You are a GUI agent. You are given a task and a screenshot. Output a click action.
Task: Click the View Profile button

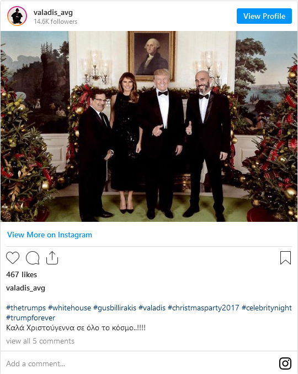pos(264,16)
